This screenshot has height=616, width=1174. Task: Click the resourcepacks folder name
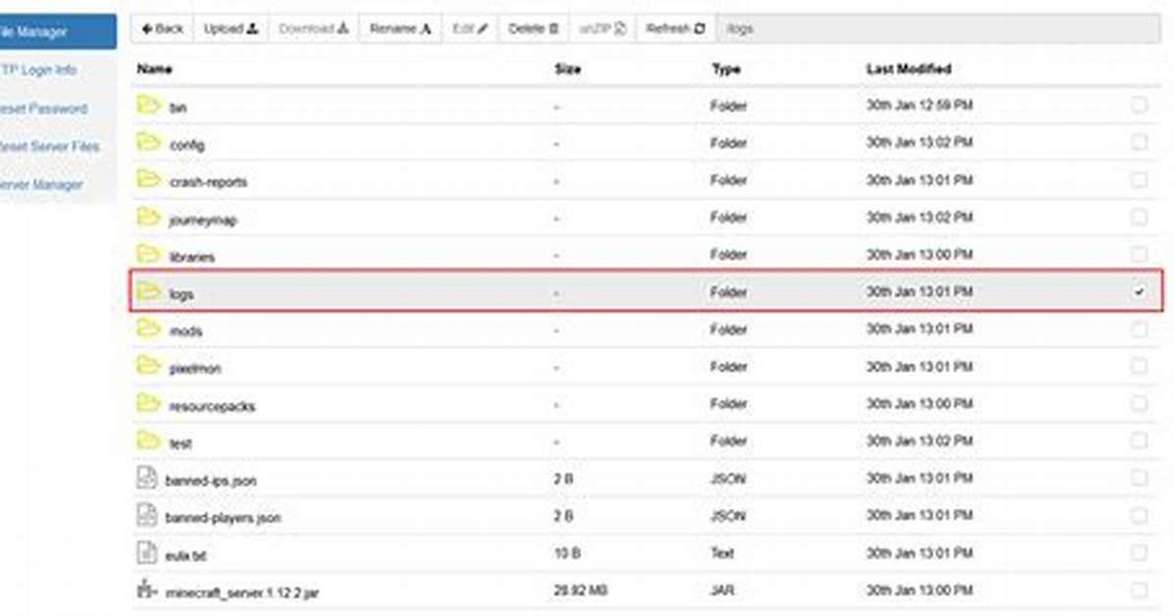pyautogui.click(x=212, y=406)
